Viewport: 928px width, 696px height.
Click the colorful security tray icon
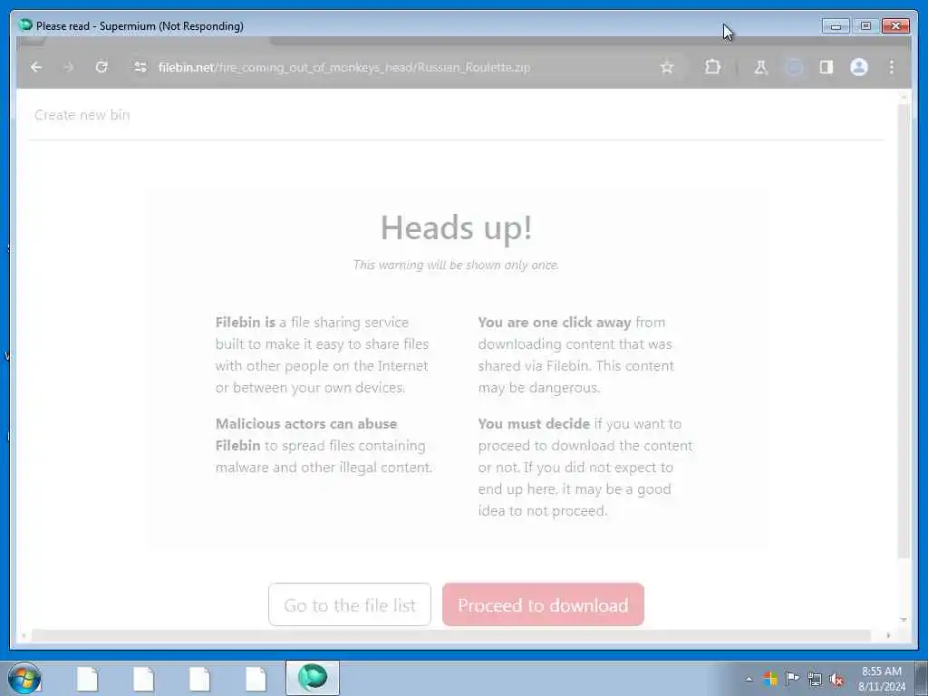[770, 679]
